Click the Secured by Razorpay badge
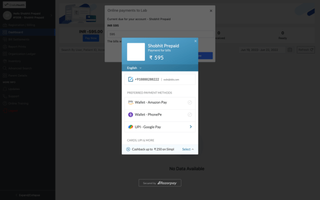This screenshot has width=320, height=200. [x=160, y=183]
